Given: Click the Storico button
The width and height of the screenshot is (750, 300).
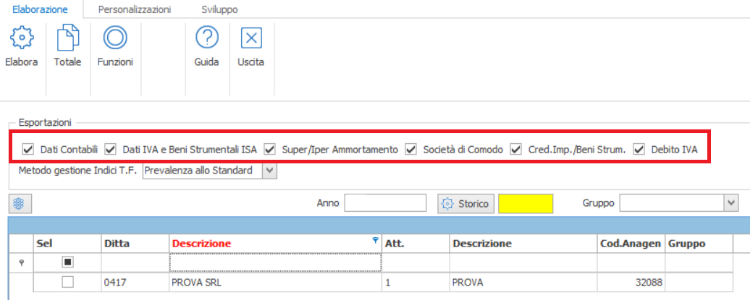Looking at the screenshot, I should pyautogui.click(x=466, y=204).
